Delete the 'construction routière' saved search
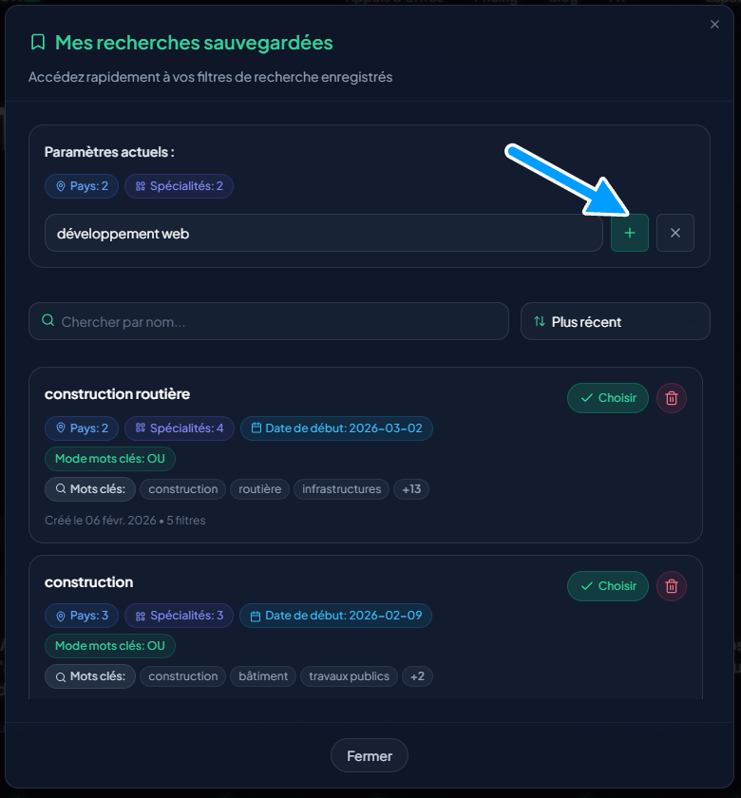 [672, 398]
